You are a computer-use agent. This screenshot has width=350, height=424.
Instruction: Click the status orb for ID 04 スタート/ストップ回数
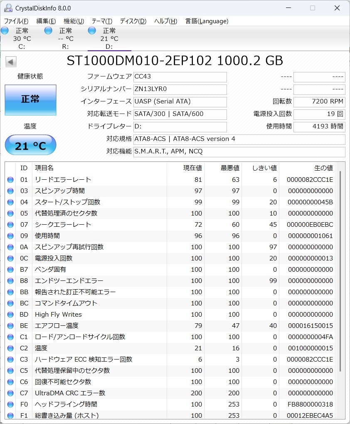[10, 202]
